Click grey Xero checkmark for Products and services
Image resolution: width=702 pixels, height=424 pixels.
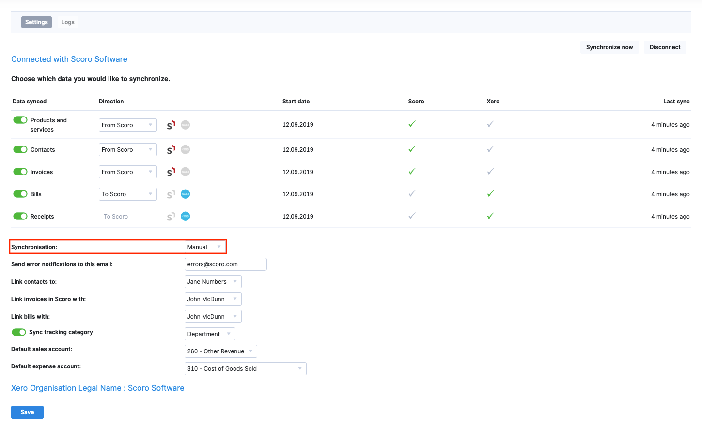click(x=490, y=124)
